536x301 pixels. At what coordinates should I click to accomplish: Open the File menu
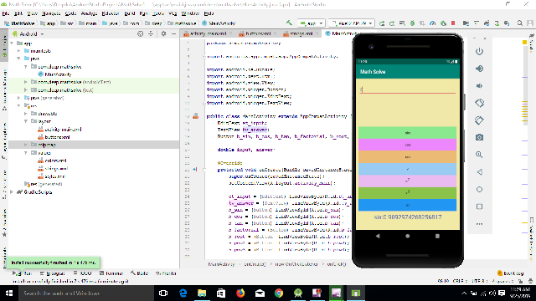tap(6, 13)
